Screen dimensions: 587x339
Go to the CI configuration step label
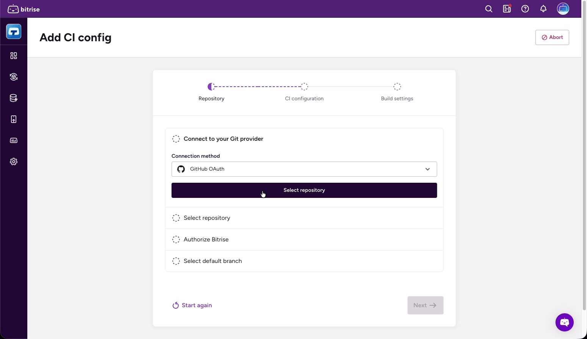click(304, 98)
